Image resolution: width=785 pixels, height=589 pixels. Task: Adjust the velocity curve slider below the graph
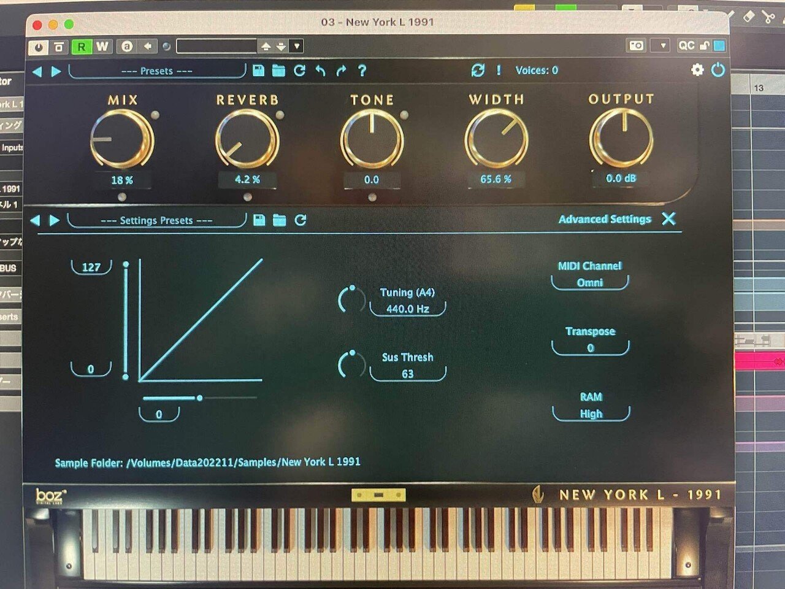pos(200,398)
